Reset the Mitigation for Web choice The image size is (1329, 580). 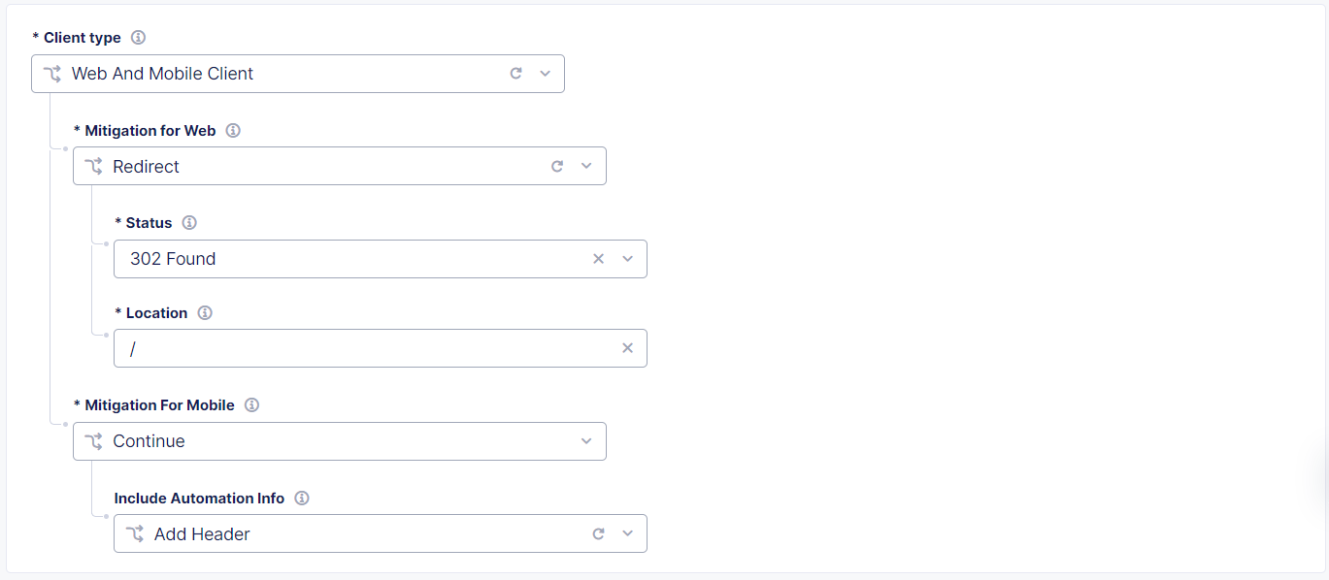pos(557,167)
